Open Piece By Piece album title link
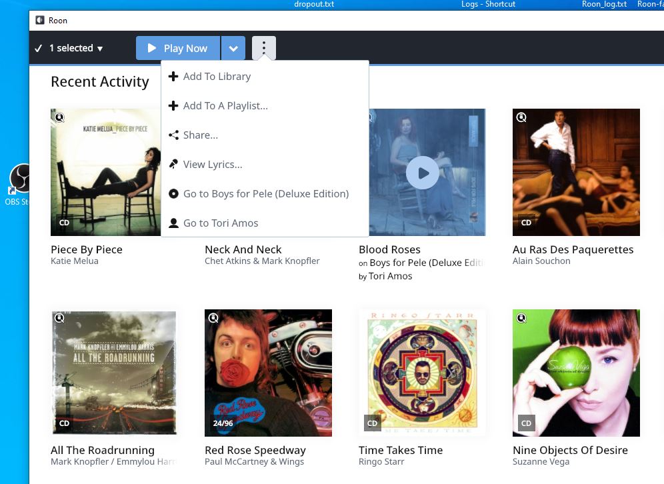 tap(87, 249)
